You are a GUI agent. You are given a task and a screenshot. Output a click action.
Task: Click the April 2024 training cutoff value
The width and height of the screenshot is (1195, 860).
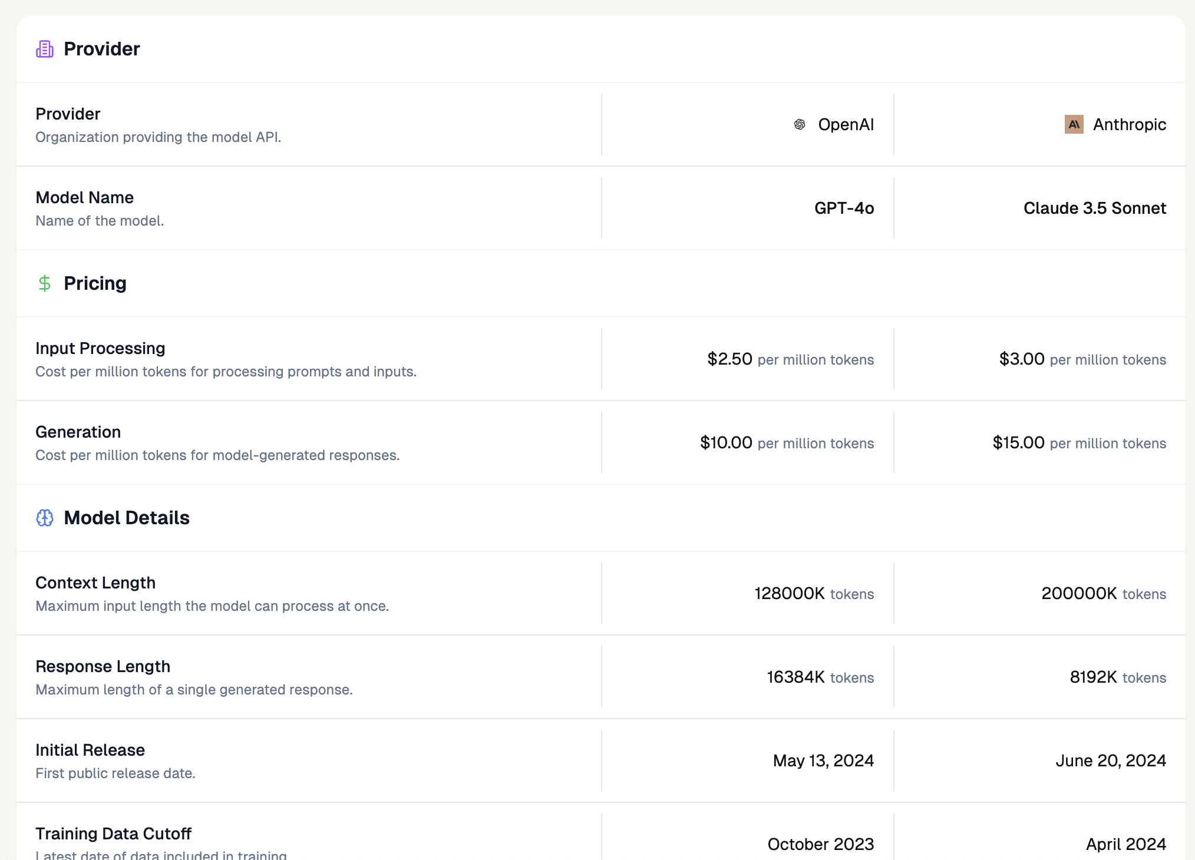1126,844
